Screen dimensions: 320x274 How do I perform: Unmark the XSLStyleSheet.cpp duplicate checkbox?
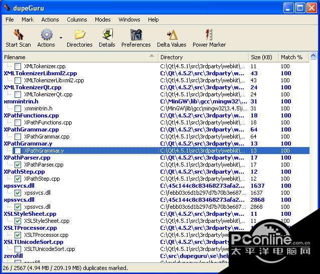pos(18,221)
